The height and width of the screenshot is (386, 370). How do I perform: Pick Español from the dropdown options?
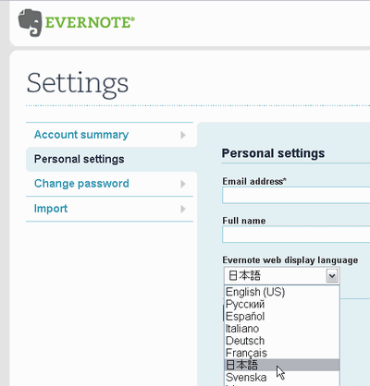[282, 316]
